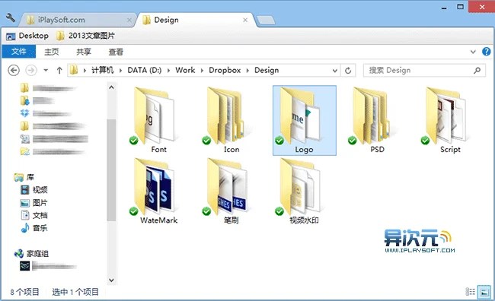This screenshot has width=495, height=301.
Task: Close the Design tab
Action: point(245,20)
